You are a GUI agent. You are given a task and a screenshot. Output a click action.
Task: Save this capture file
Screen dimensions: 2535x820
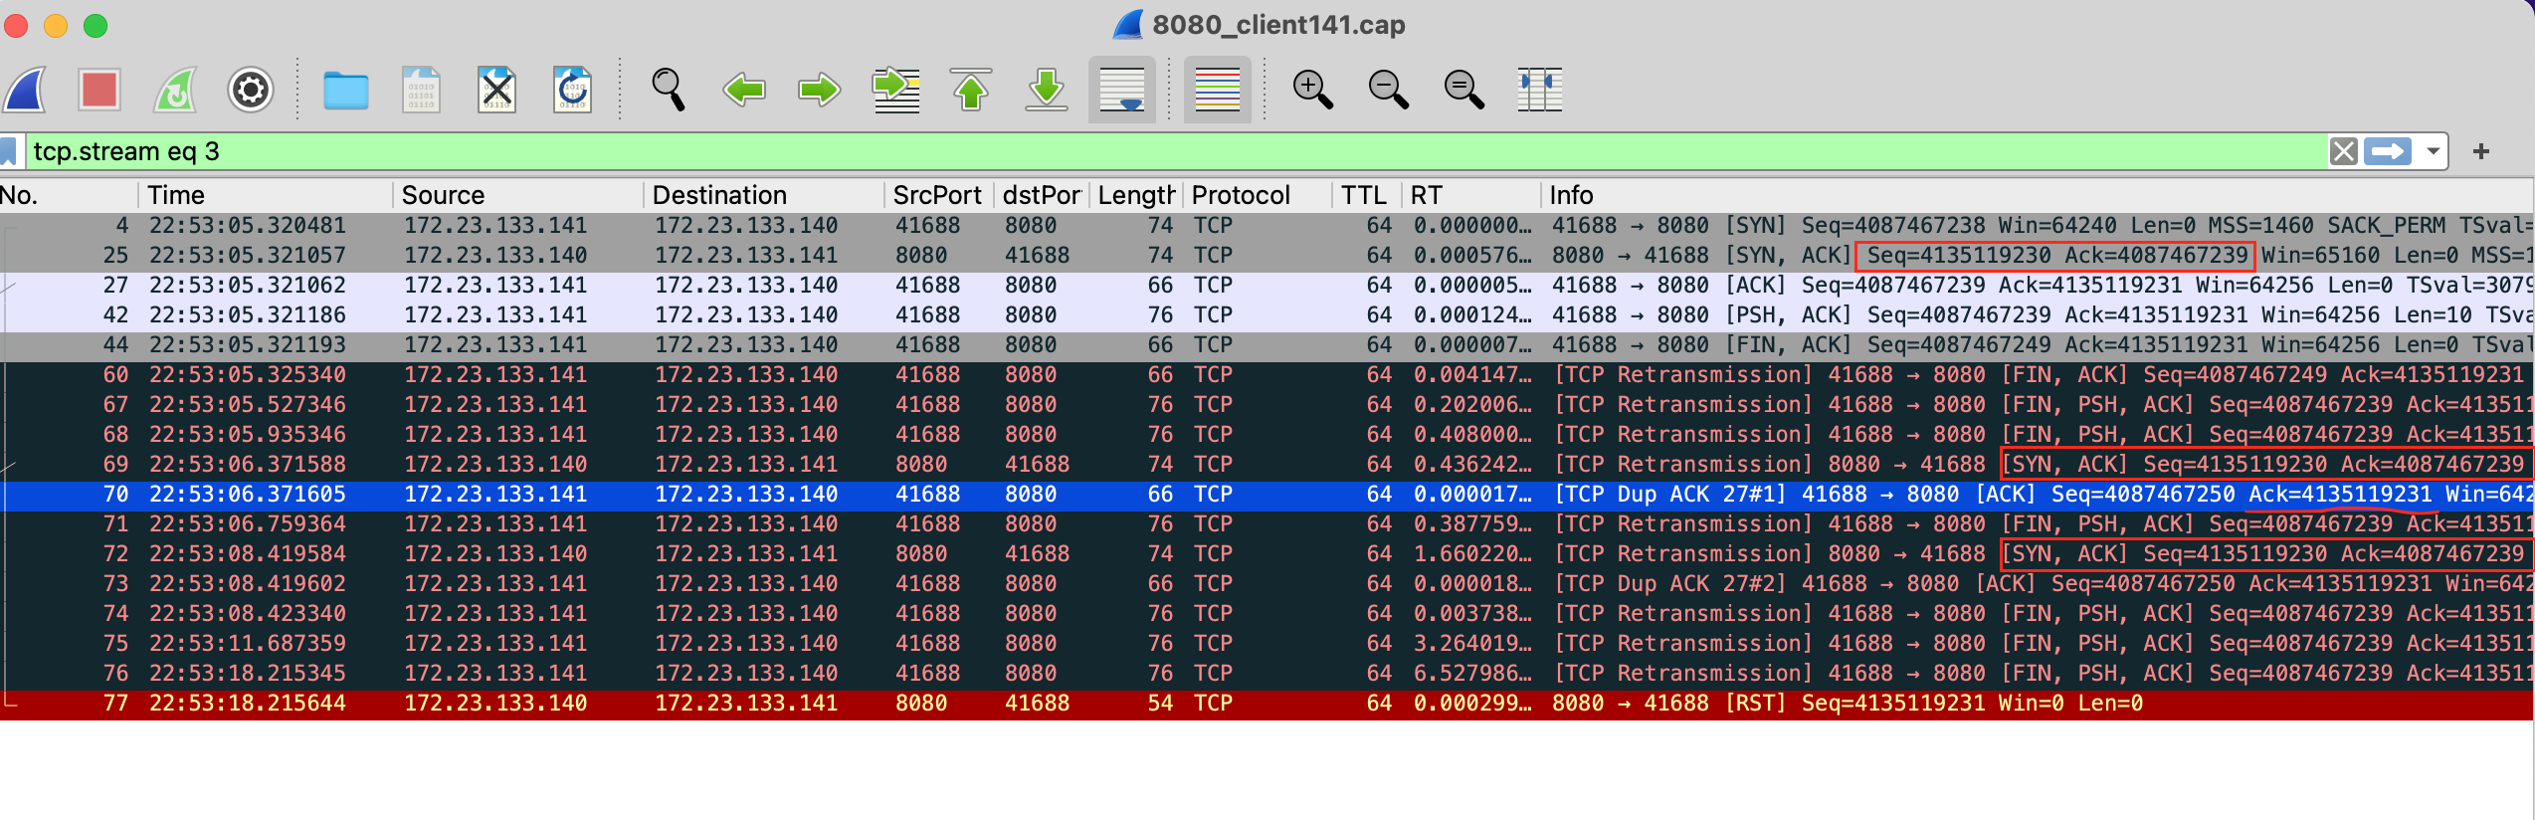421,91
